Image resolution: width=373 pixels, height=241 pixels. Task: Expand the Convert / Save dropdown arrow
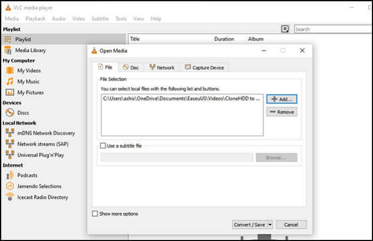(270, 225)
